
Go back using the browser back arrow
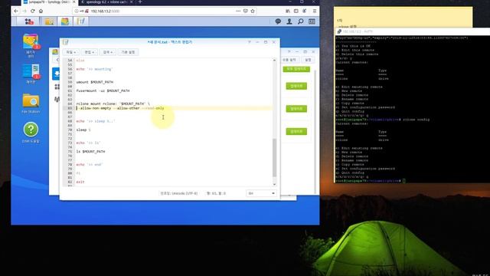[x=16, y=11]
